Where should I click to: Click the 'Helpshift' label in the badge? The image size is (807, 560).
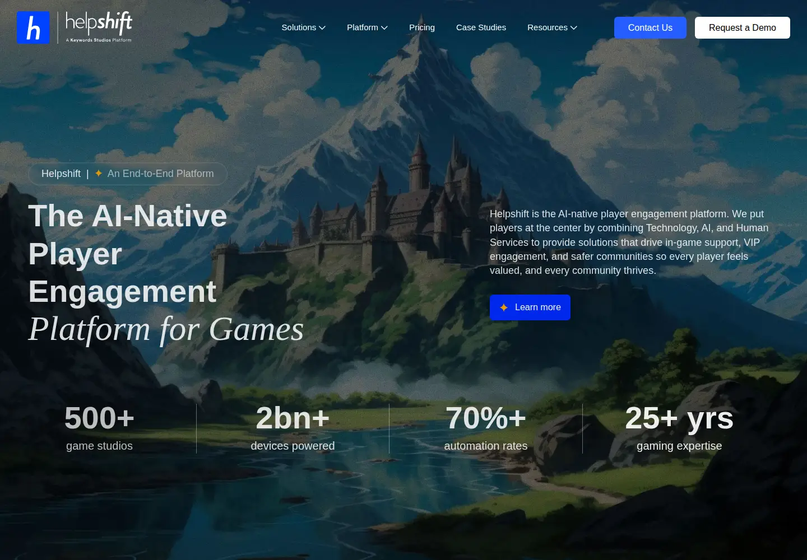click(x=61, y=174)
